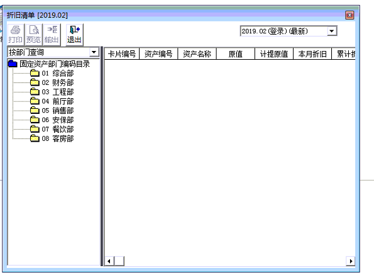Select the 06 安保部 department
The width and height of the screenshot is (374, 280).
pos(58,120)
